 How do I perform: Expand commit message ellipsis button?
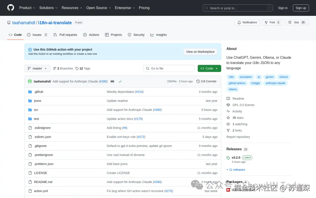(112, 82)
